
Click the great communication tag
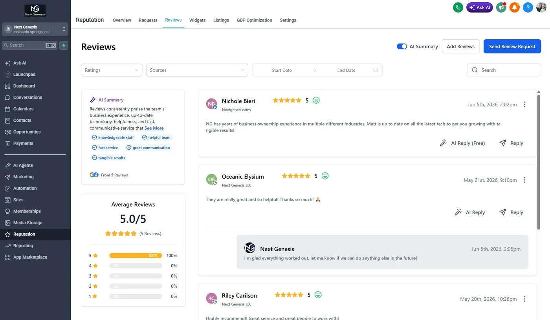point(148,148)
